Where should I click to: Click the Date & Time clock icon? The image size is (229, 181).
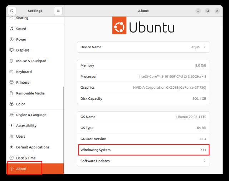tap(11, 158)
